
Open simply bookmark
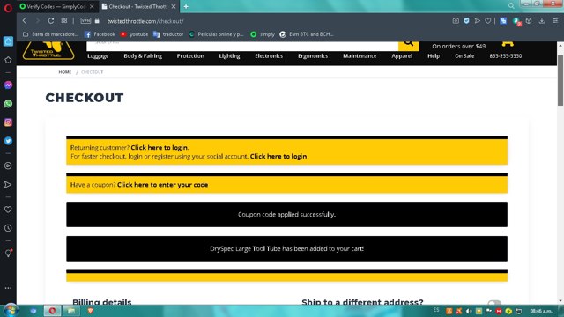click(x=263, y=34)
